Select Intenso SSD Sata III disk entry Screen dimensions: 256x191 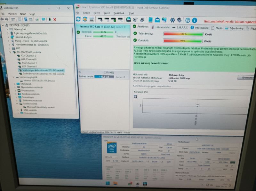pos(103,31)
